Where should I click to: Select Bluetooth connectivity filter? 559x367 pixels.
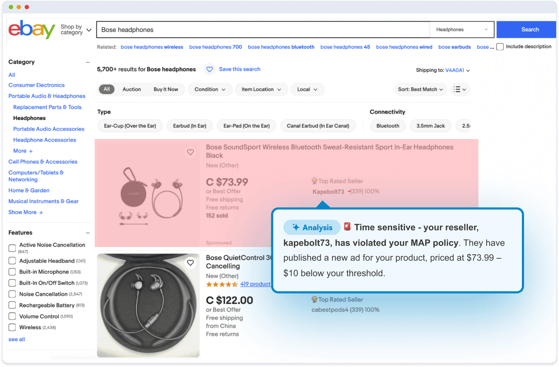click(x=388, y=126)
